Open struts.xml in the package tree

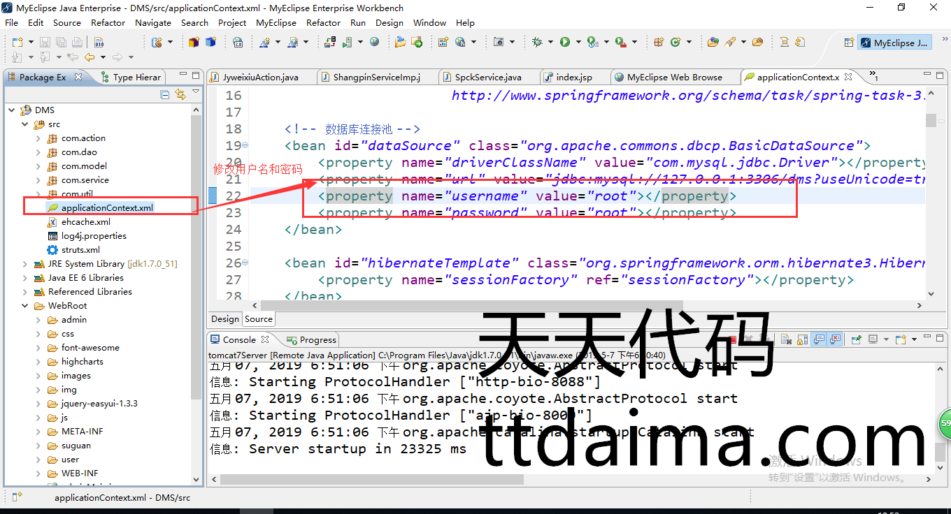[x=80, y=250]
